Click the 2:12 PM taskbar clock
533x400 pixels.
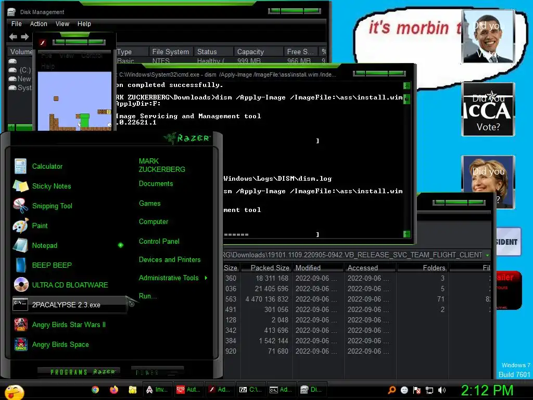[487, 390]
